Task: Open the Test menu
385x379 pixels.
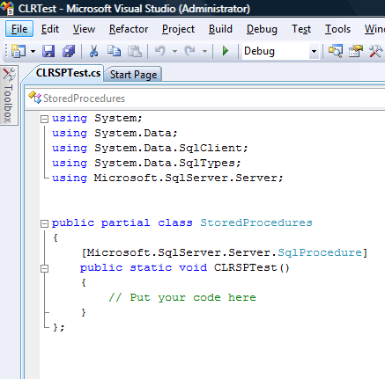Action: (301, 29)
